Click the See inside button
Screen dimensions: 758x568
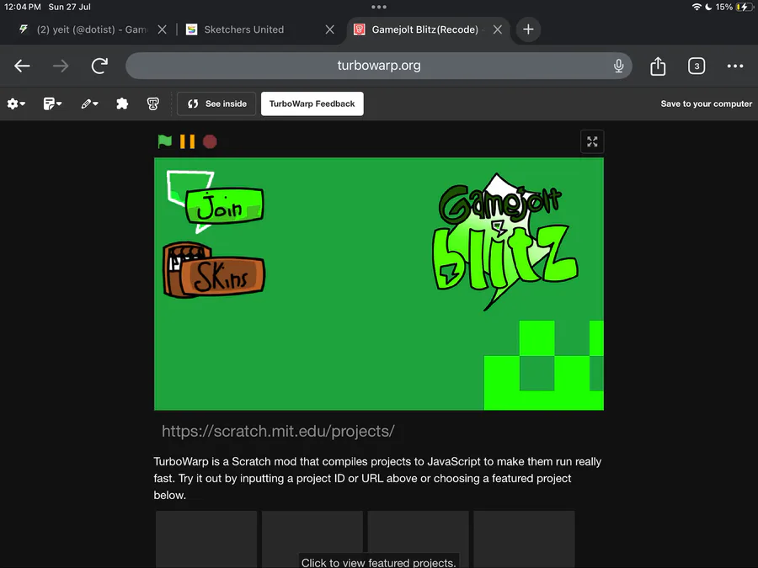pyautogui.click(x=216, y=104)
